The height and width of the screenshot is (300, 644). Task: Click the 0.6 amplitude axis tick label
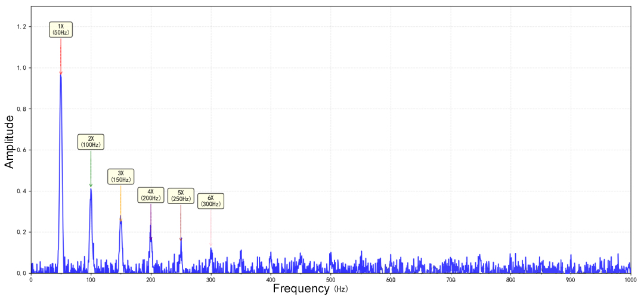click(22, 150)
